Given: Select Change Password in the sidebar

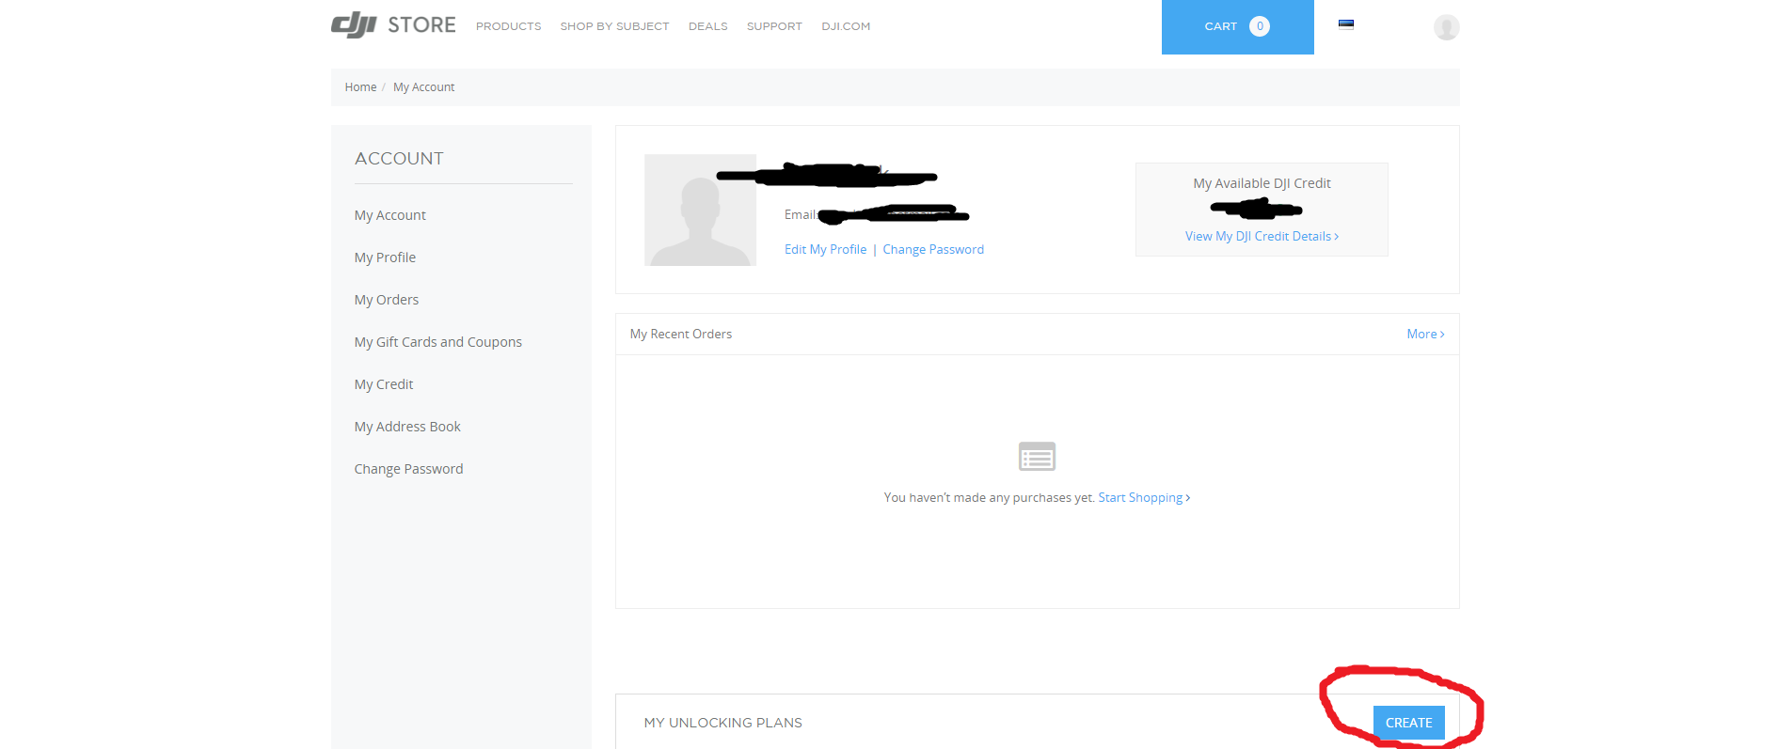Looking at the screenshot, I should pyautogui.click(x=408, y=469).
